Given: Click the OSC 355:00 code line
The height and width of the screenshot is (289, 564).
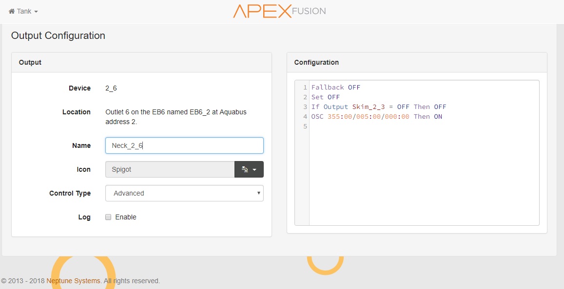Looking at the screenshot, I should click(x=377, y=117).
